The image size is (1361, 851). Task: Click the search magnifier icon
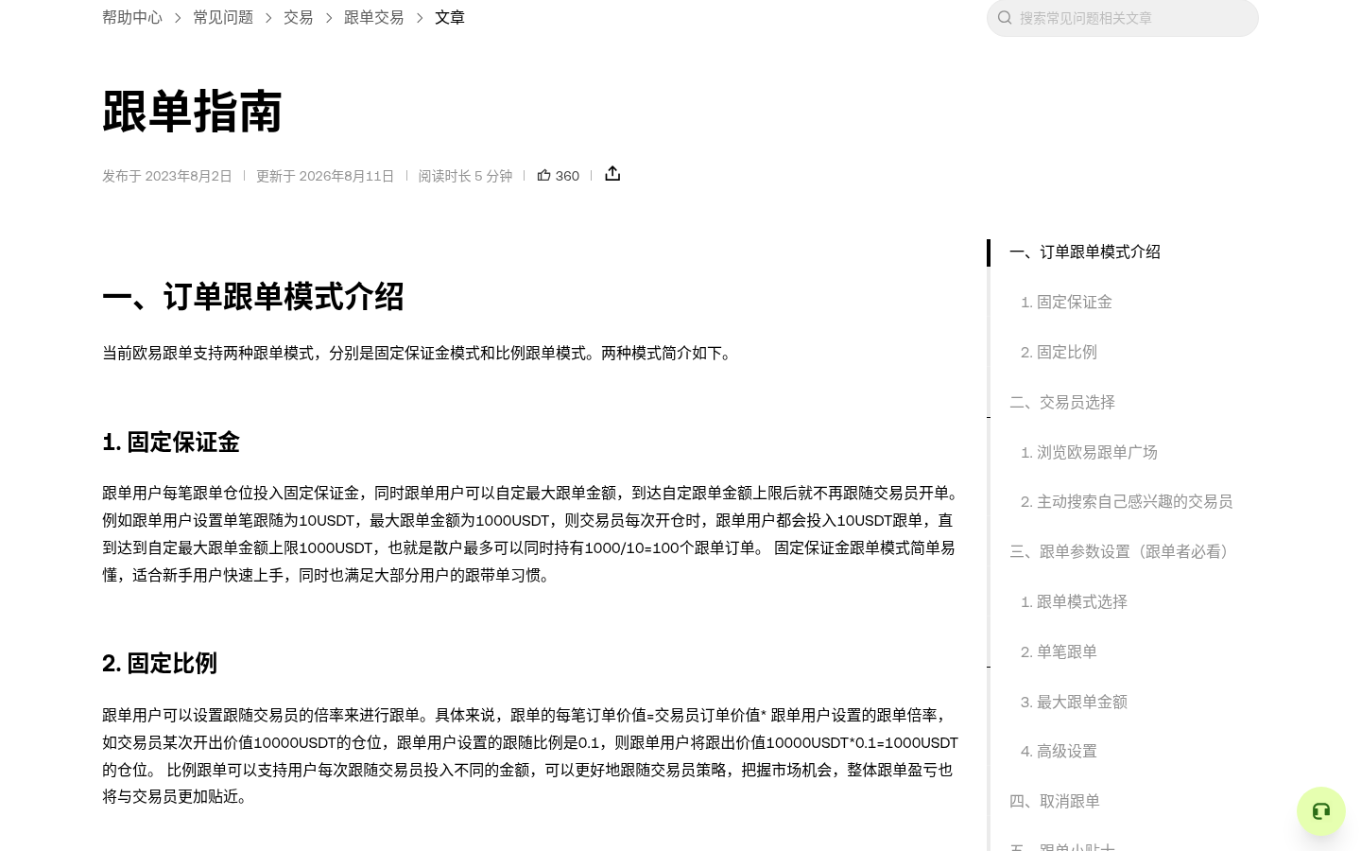coord(1005,17)
